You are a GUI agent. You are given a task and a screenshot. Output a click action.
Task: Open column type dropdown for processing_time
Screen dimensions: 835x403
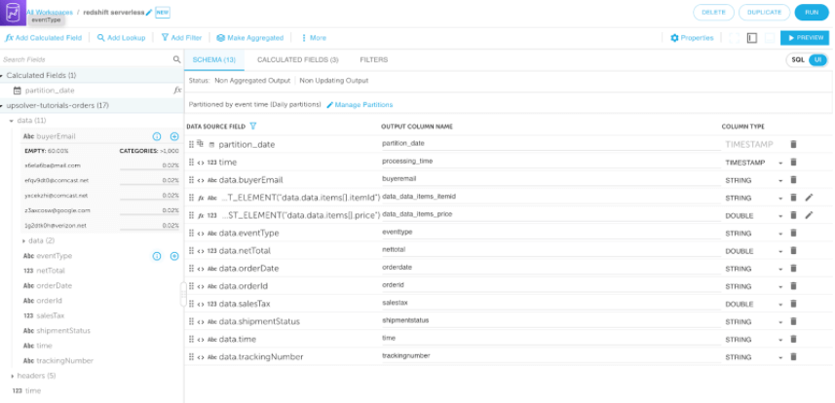[780, 163]
